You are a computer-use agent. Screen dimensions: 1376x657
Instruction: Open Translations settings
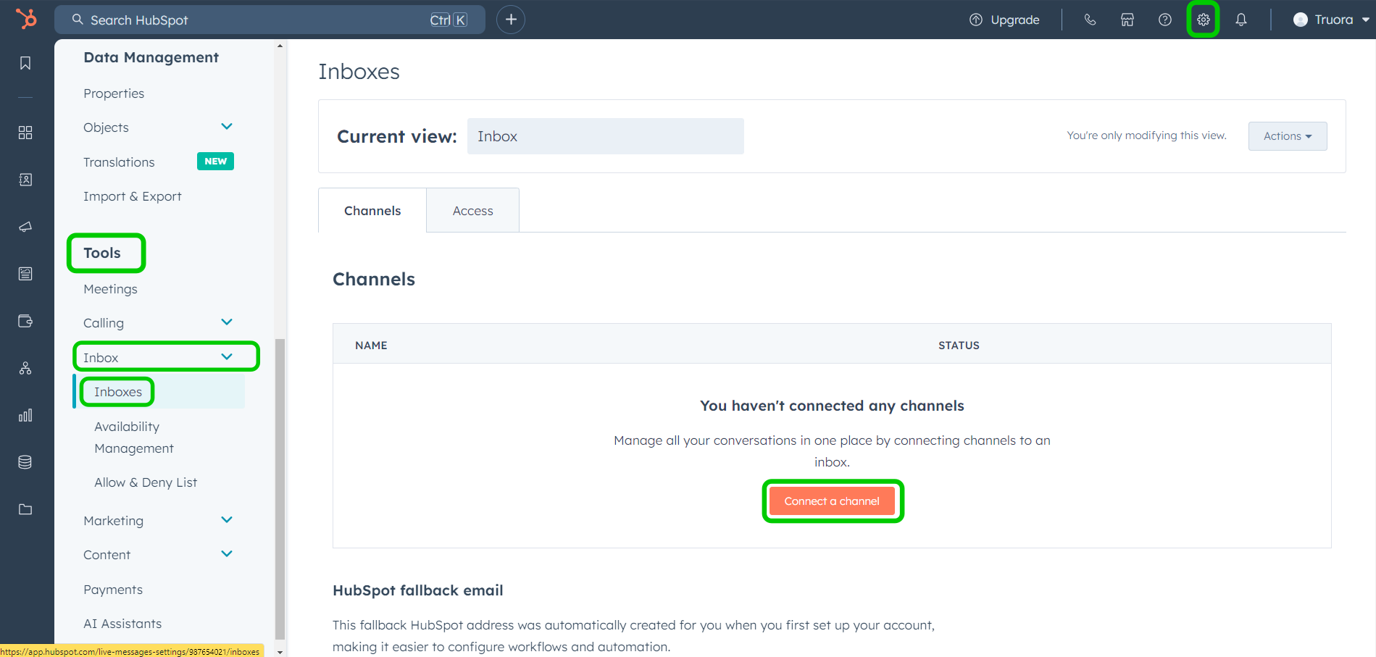pos(119,162)
